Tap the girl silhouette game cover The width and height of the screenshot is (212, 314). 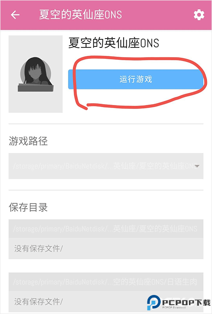point(35,74)
